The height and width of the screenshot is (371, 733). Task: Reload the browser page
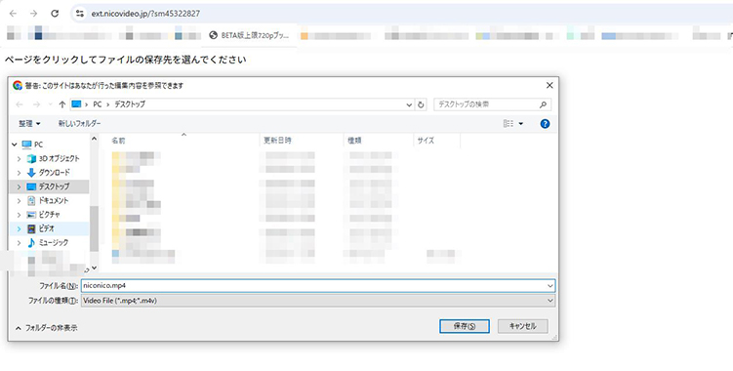pos(55,14)
